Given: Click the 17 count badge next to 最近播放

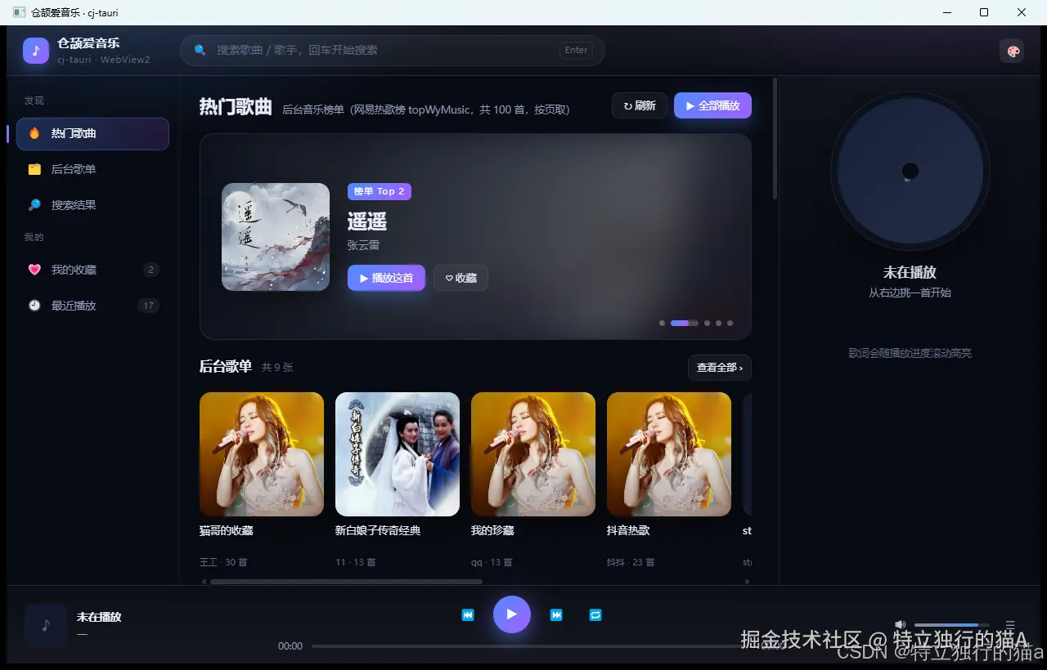Looking at the screenshot, I should [148, 306].
